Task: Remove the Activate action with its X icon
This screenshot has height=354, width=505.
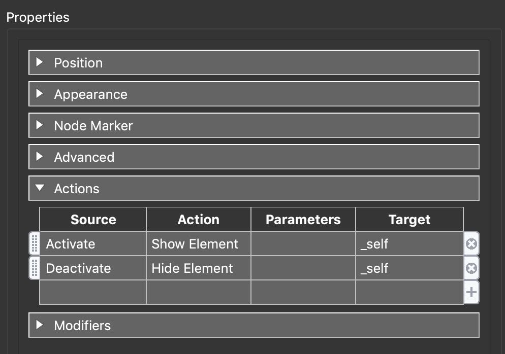Action: tap(470, 244)
